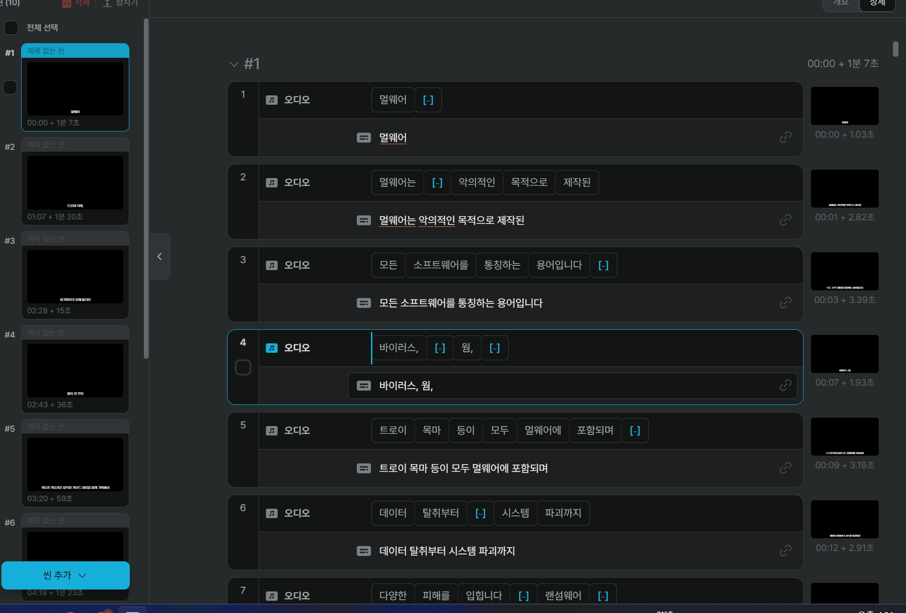This screenshot has height=613, width=906.
Task: Check the '전체 선택' select-all checkbox
Action: pos(11,28)
